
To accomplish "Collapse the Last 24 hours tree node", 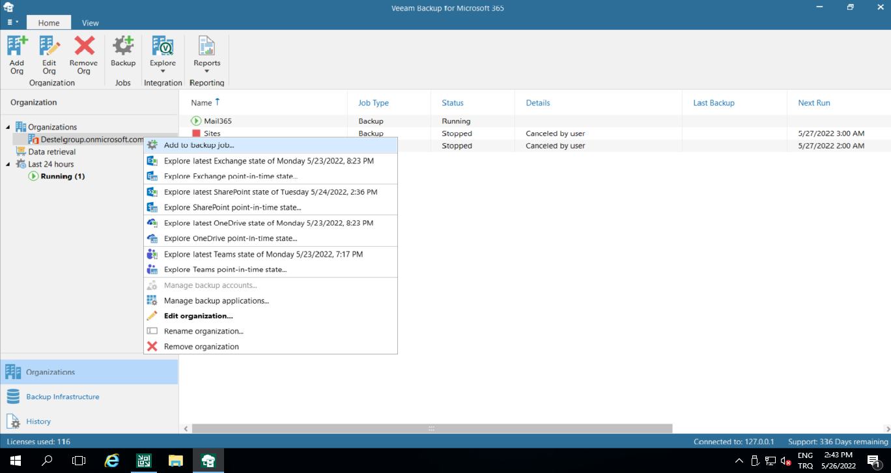I will (8, 164).
